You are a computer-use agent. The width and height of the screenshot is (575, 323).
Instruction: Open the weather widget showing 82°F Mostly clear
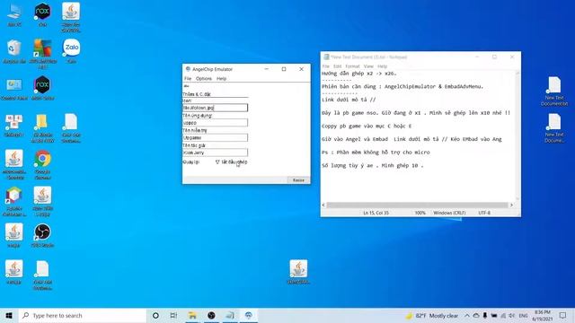(x=432, y=315)
